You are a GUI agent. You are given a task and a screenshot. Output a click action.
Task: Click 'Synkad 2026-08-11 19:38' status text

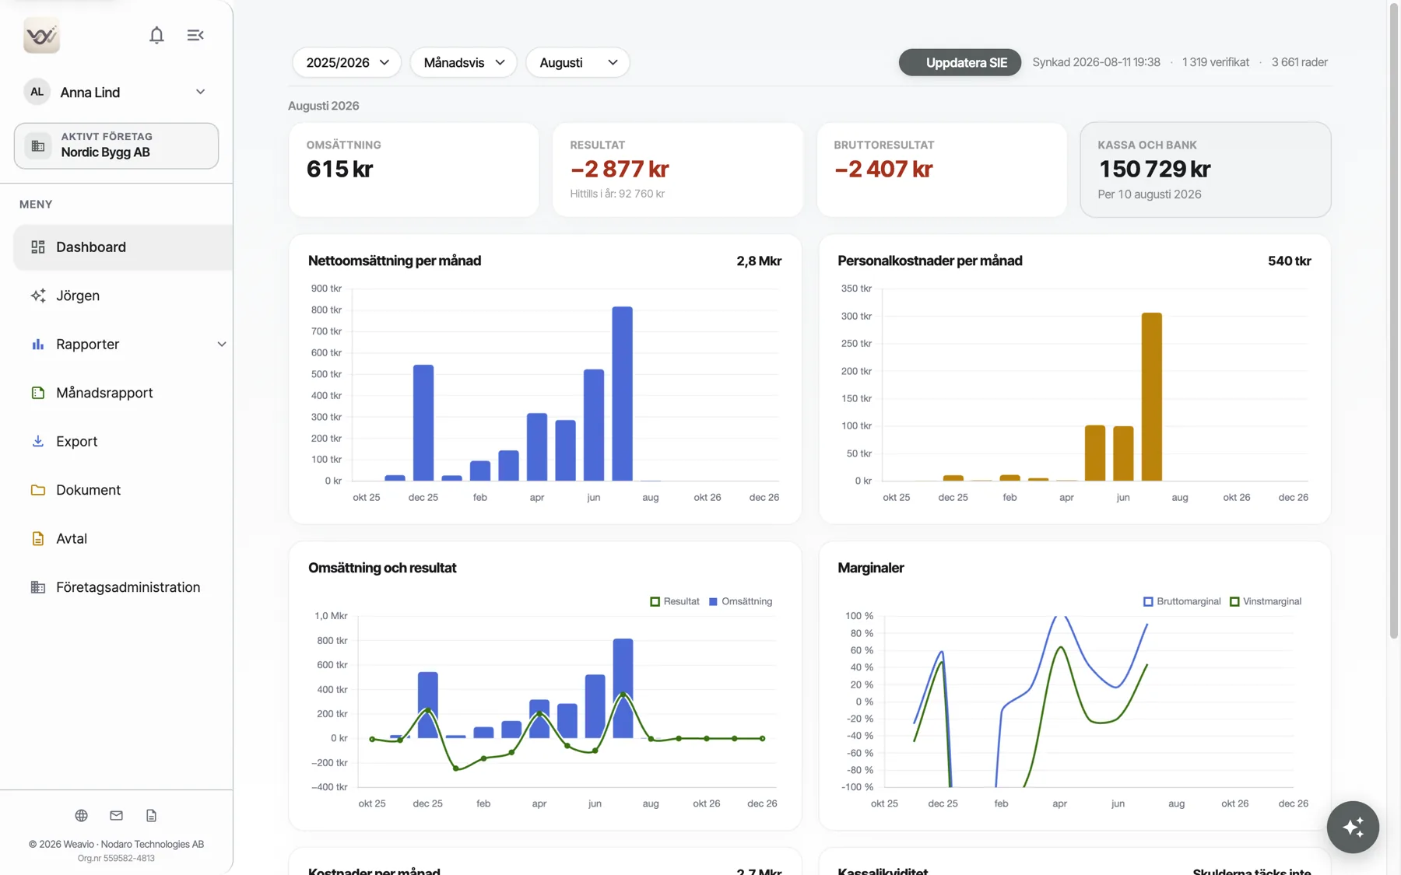[1096, 62]
